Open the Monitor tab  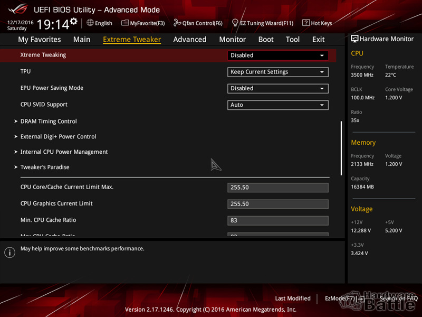[x=232, y=40]
